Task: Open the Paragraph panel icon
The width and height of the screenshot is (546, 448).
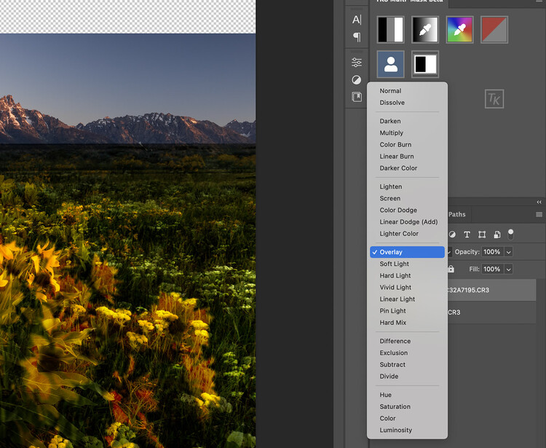Action: (357, 37)
